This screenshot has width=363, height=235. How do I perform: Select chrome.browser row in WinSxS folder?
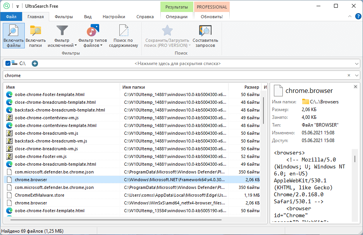point(132,203)
